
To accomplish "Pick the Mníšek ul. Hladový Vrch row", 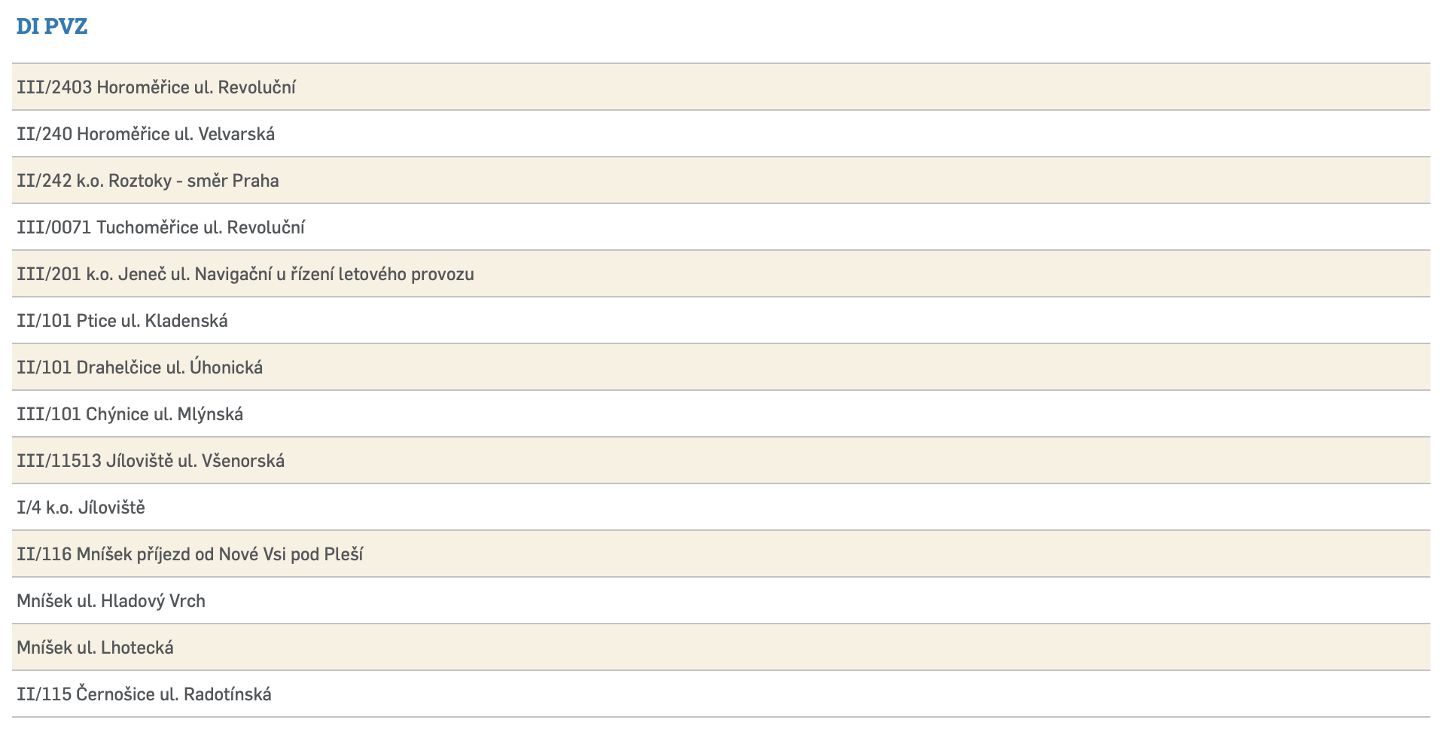I will [x=111, y=601].
